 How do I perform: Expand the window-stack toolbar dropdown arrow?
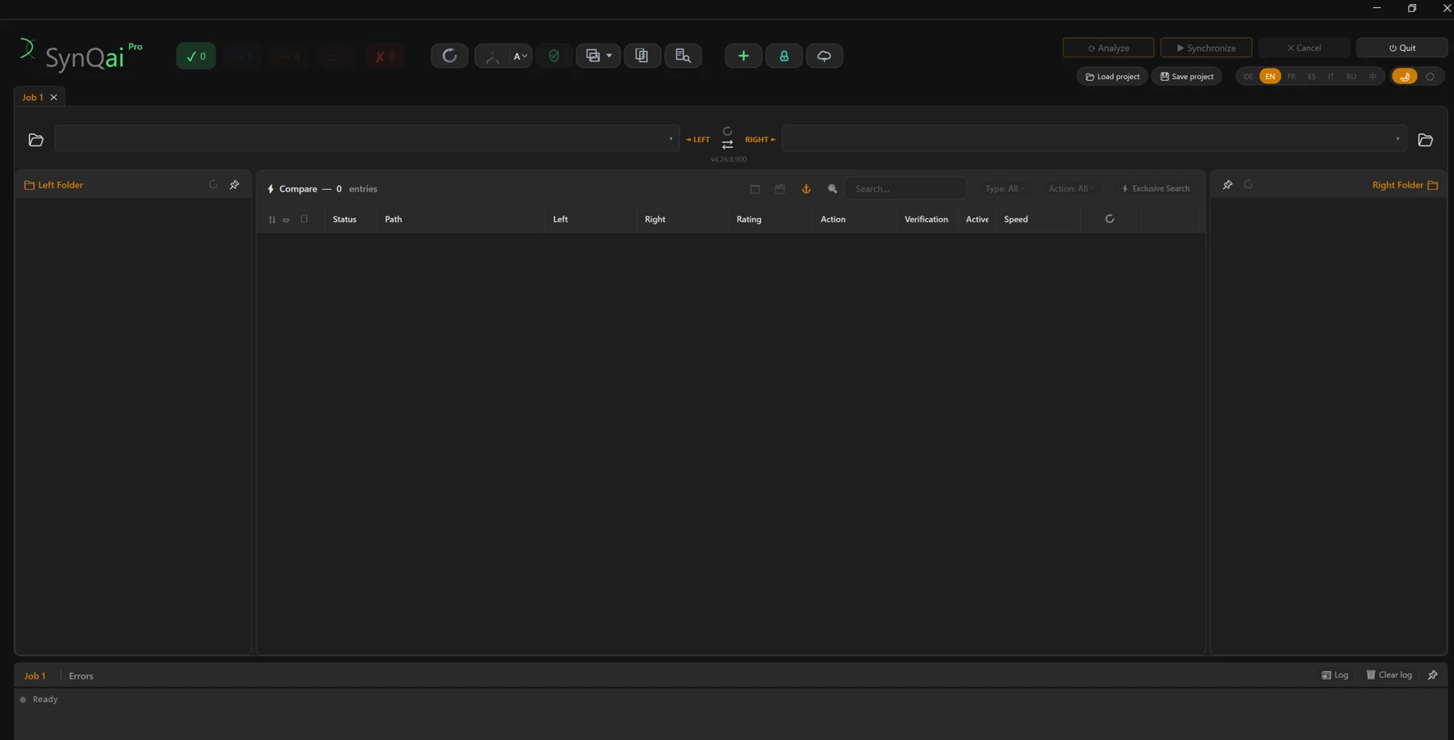609,56
